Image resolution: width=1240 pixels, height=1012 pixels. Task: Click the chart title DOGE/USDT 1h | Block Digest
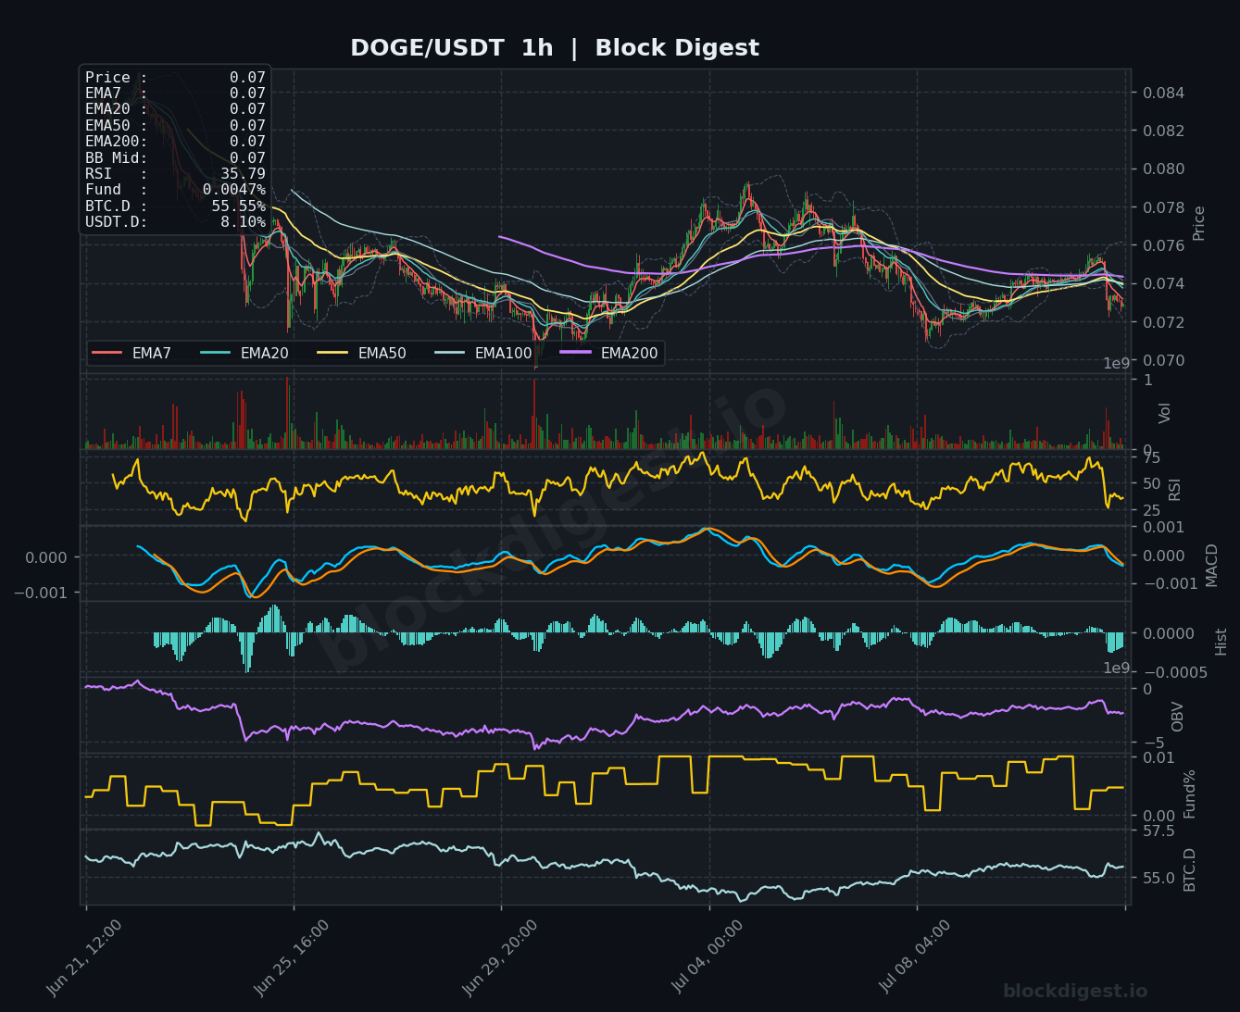[555, 48]
